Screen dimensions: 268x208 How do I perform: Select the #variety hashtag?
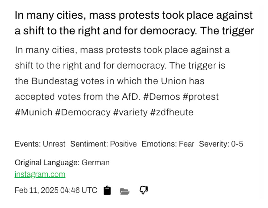click(x=130, y=113)
